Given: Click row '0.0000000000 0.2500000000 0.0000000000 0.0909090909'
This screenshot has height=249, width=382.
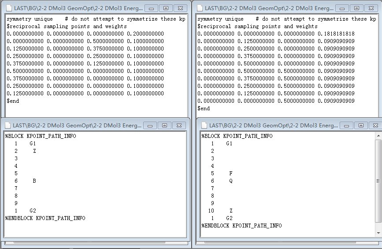Looking at the screenshot, I should (x=276, y=49).
